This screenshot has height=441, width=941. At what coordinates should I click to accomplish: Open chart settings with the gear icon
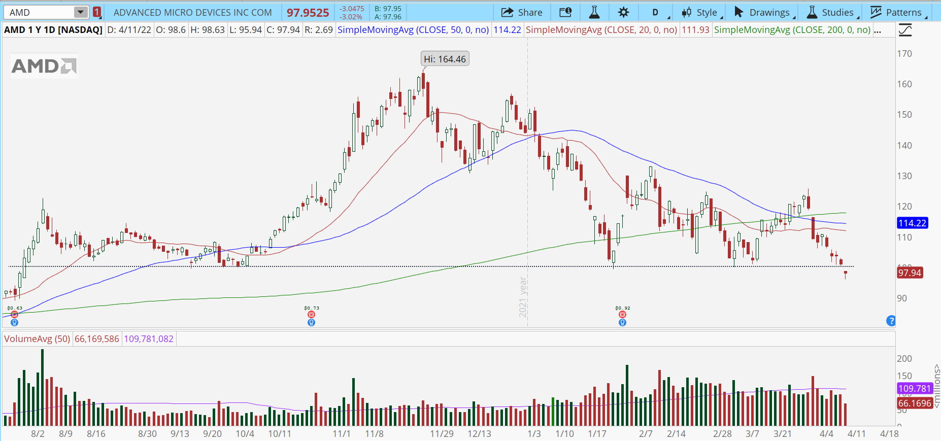pyautogui.click(x=624, y=12)
